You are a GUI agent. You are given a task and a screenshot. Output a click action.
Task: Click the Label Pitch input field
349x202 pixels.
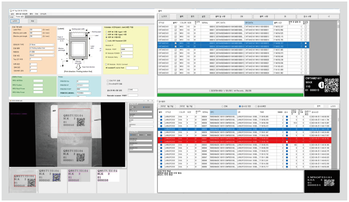35,29
